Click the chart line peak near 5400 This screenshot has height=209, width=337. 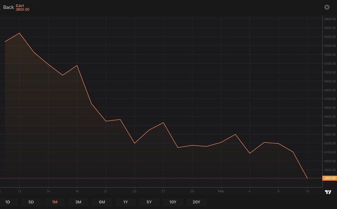(x=19, y=33)
